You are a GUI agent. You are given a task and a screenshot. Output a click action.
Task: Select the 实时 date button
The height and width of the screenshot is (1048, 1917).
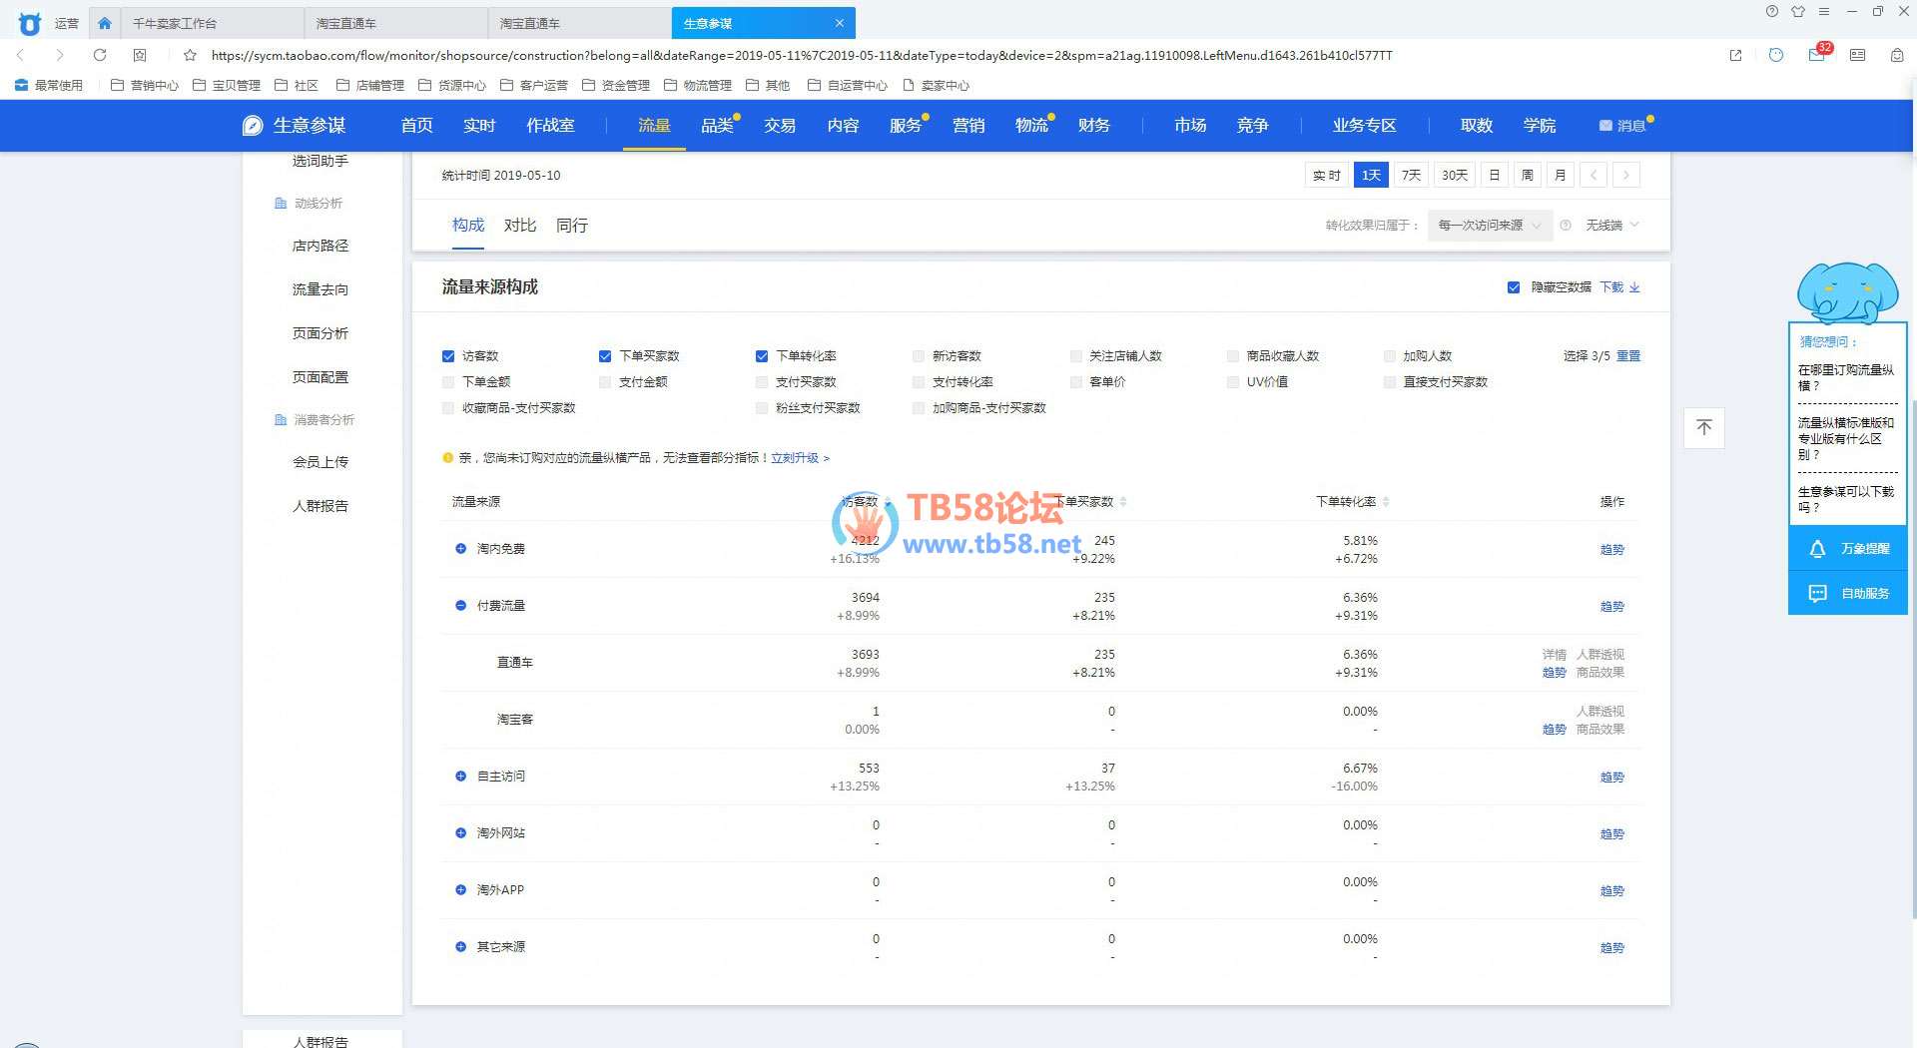tap(1327, 175)
